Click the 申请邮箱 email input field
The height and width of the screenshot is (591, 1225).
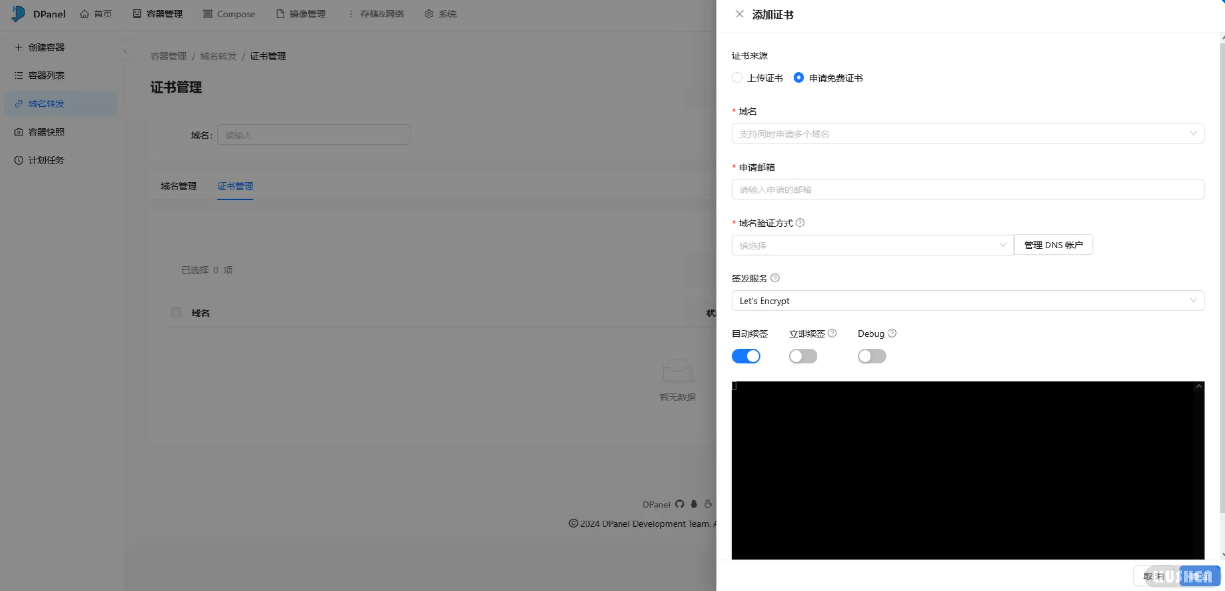coord(967,189)
